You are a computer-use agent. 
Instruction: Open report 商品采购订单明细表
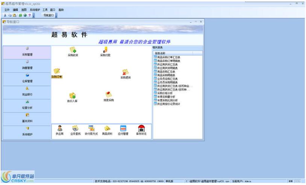pos(169,61)
